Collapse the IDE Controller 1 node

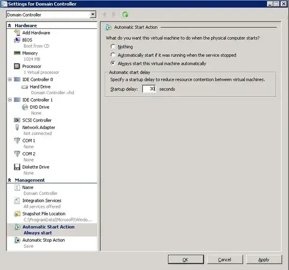point(10,100)
